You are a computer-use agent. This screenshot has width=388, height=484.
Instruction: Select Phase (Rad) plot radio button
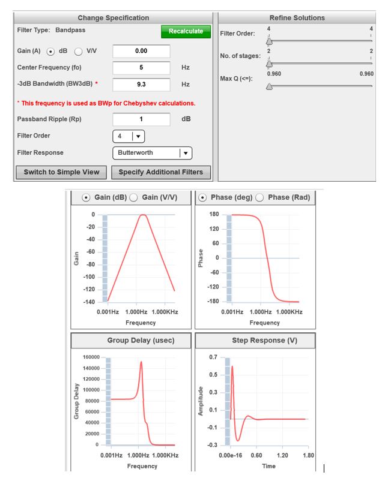[259, 197]
